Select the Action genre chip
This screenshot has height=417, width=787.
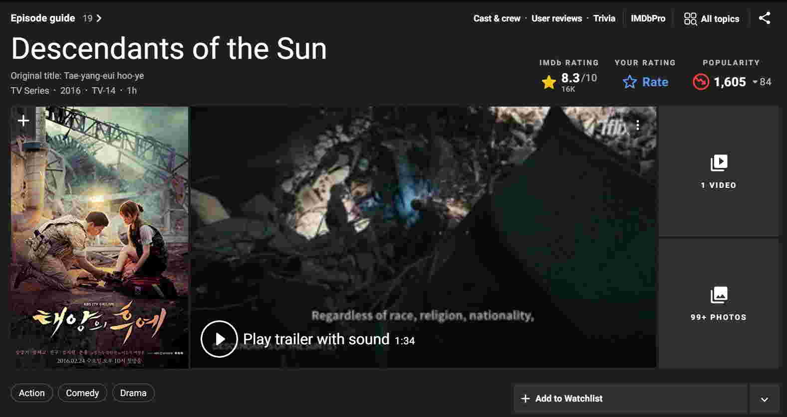(31, 393)
